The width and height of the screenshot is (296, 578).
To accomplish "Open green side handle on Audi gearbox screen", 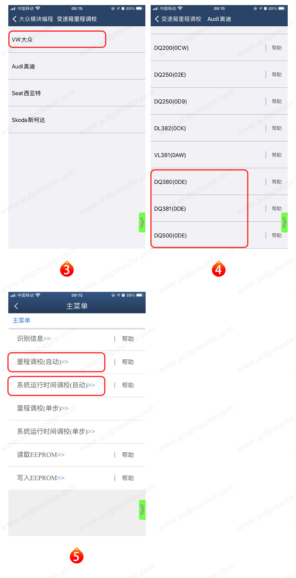I will 284,222.
